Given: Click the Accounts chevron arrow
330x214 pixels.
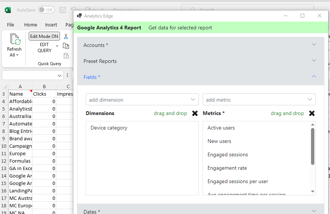Looking at the screenshot, I should (x=314, y=44).
